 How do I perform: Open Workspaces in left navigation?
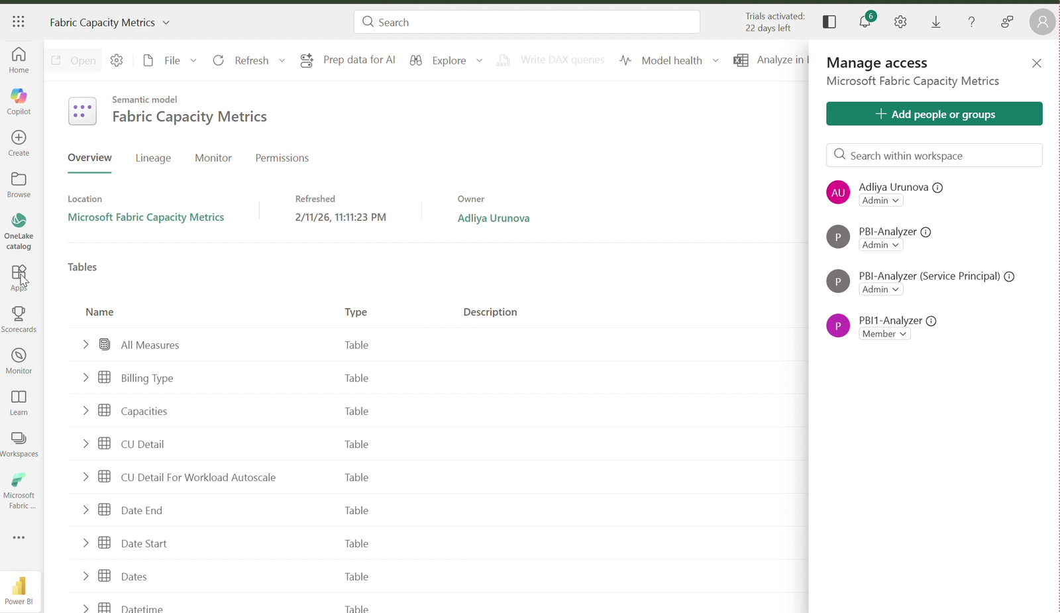19,445
